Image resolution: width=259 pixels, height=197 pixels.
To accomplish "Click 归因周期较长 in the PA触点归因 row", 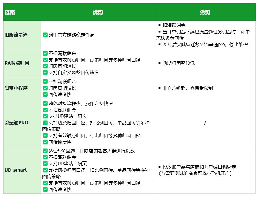I will click(62, 66).
